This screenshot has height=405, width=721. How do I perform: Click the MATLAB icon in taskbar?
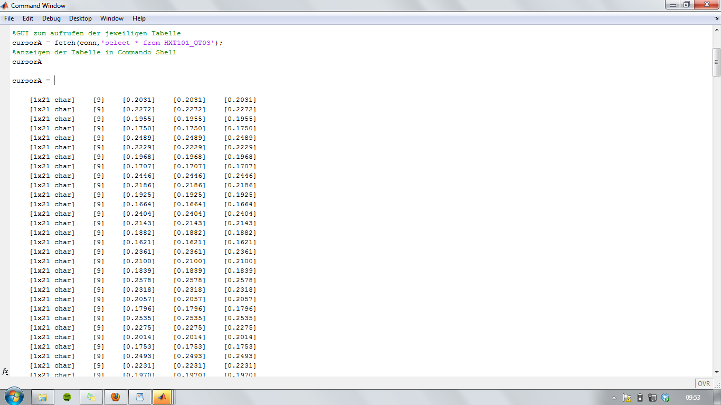162,397
